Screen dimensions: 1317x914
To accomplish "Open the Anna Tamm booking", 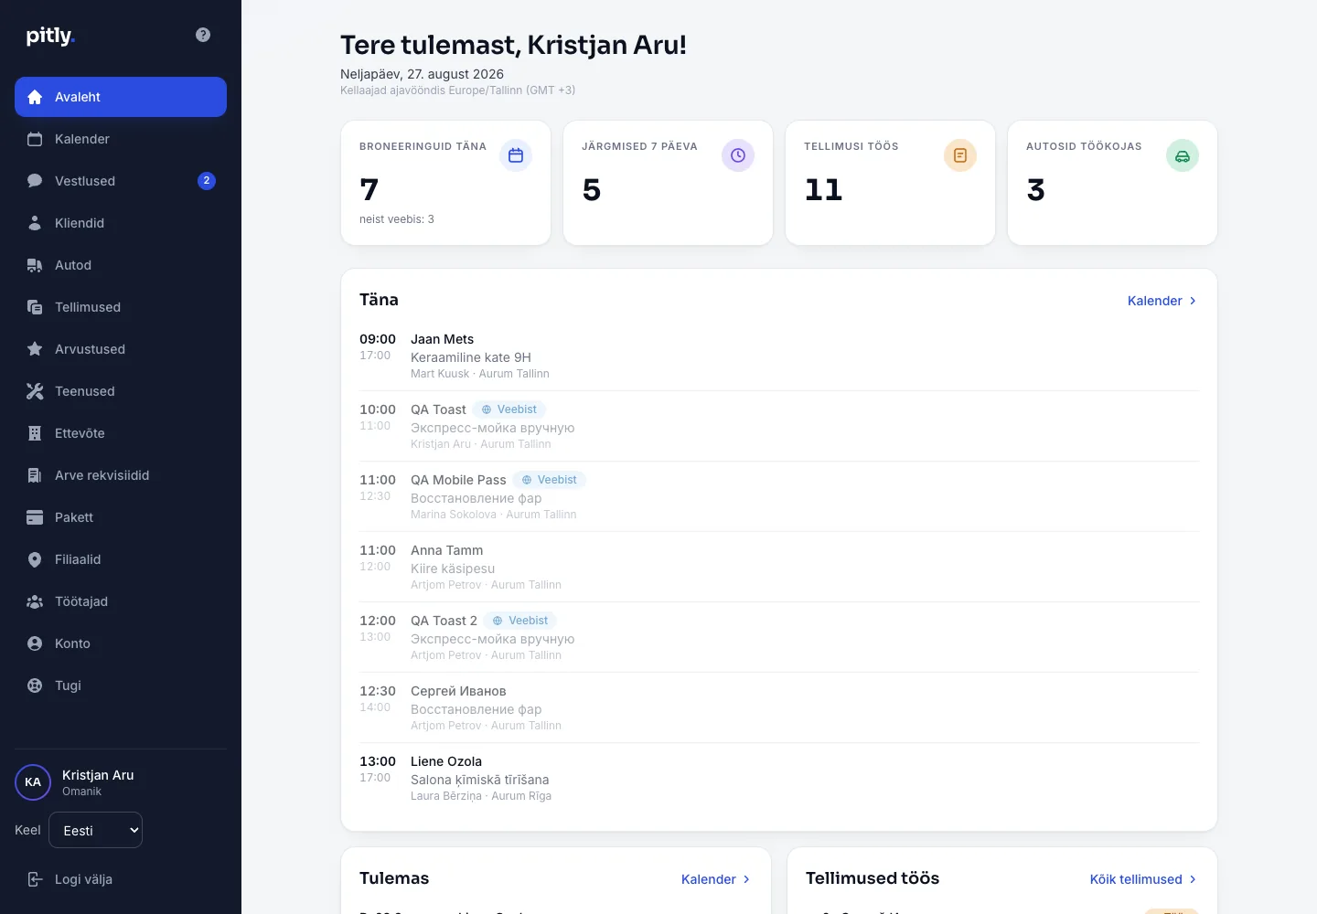I will [779, 567].
